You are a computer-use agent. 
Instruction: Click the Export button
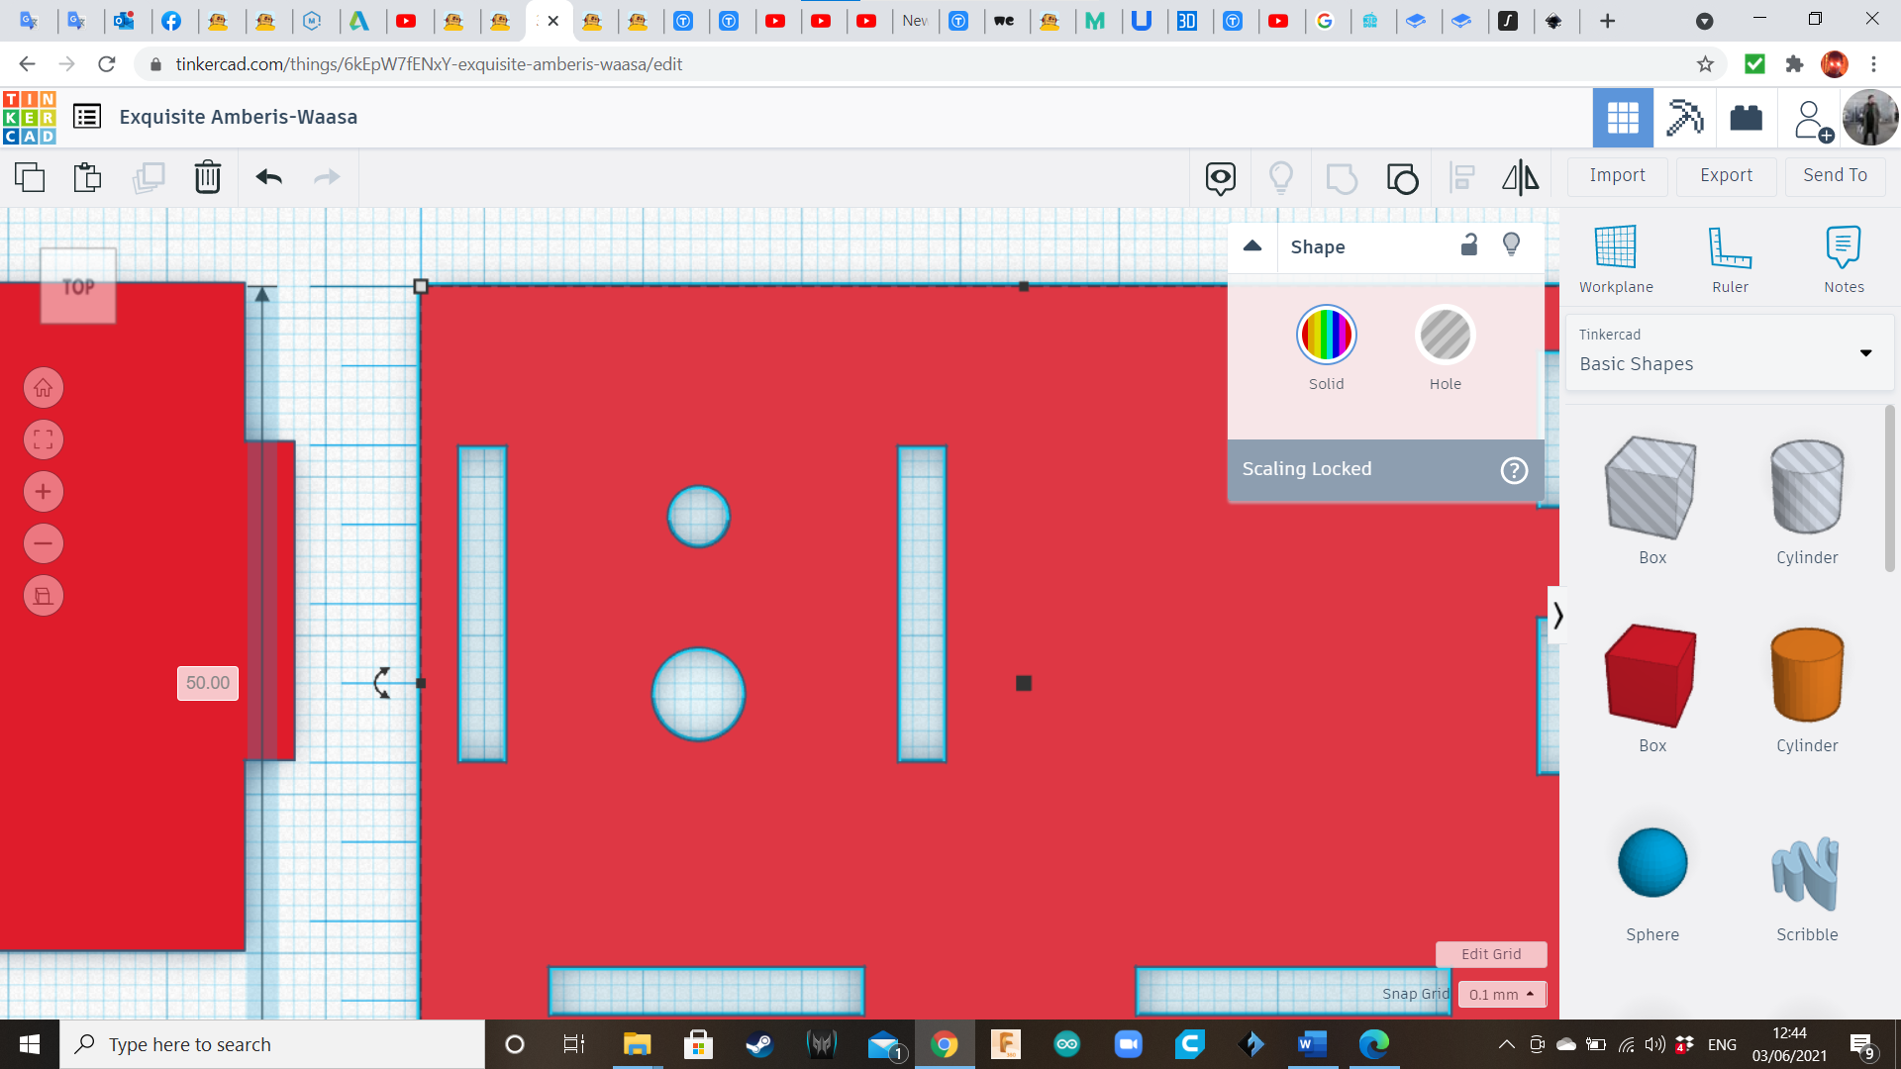point(1725,175)
